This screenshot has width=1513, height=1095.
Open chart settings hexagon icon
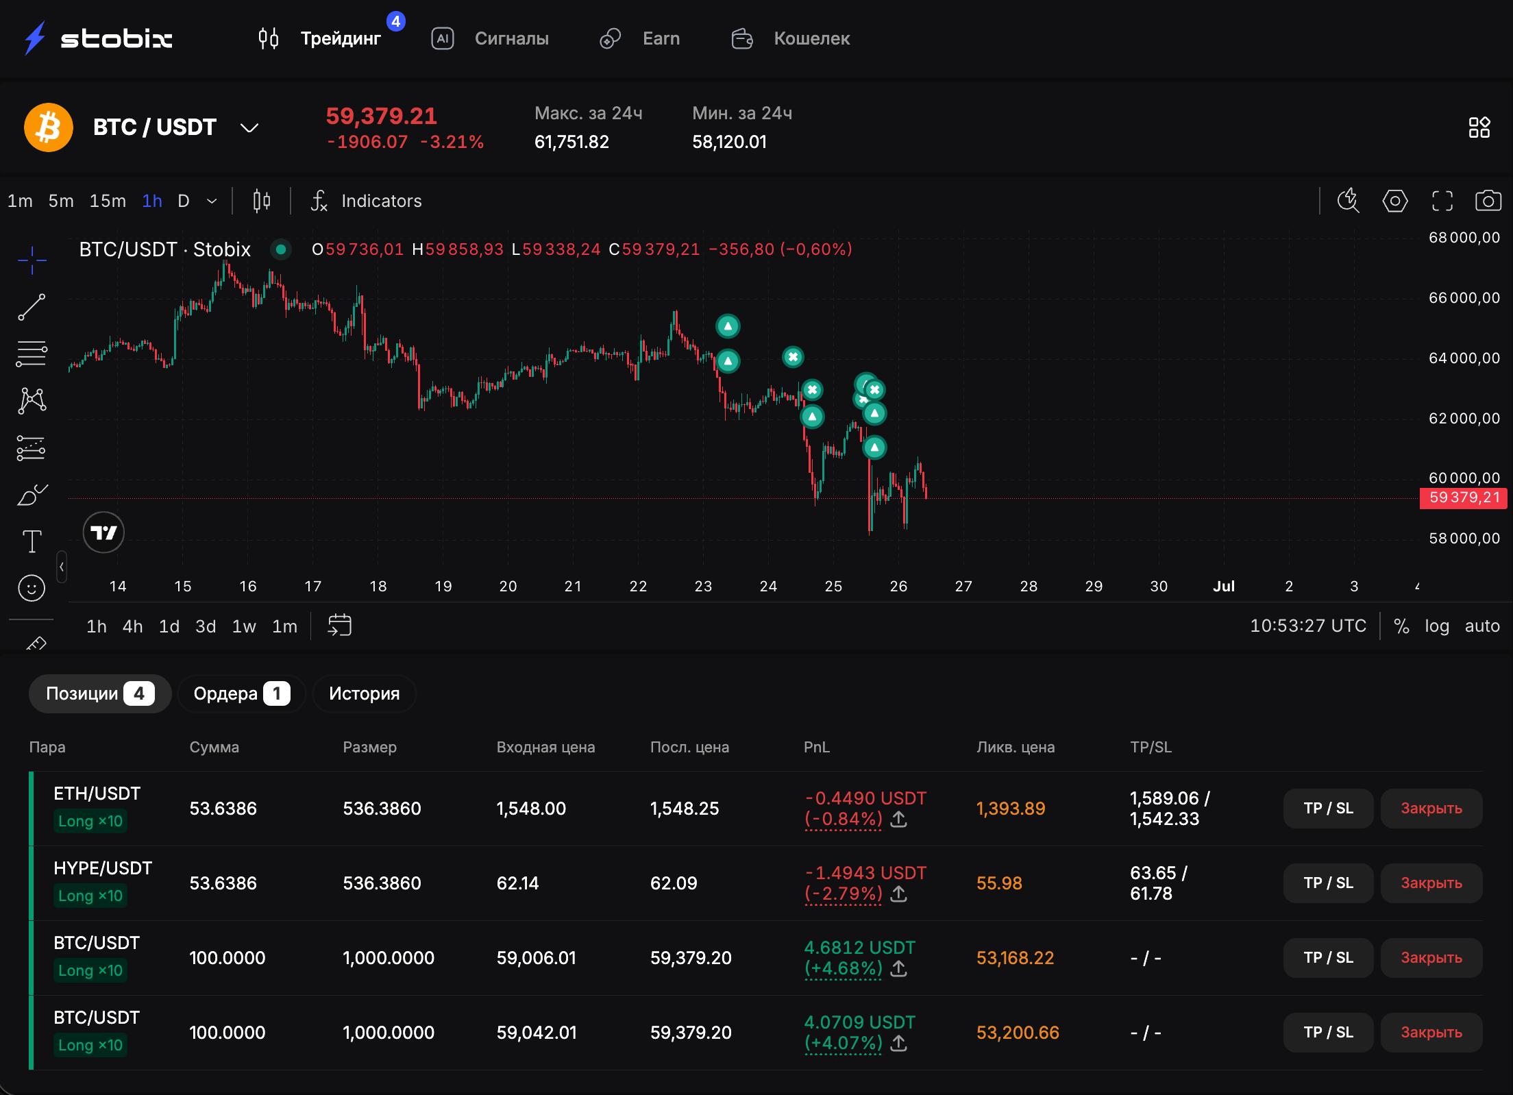coord(1395,201)
